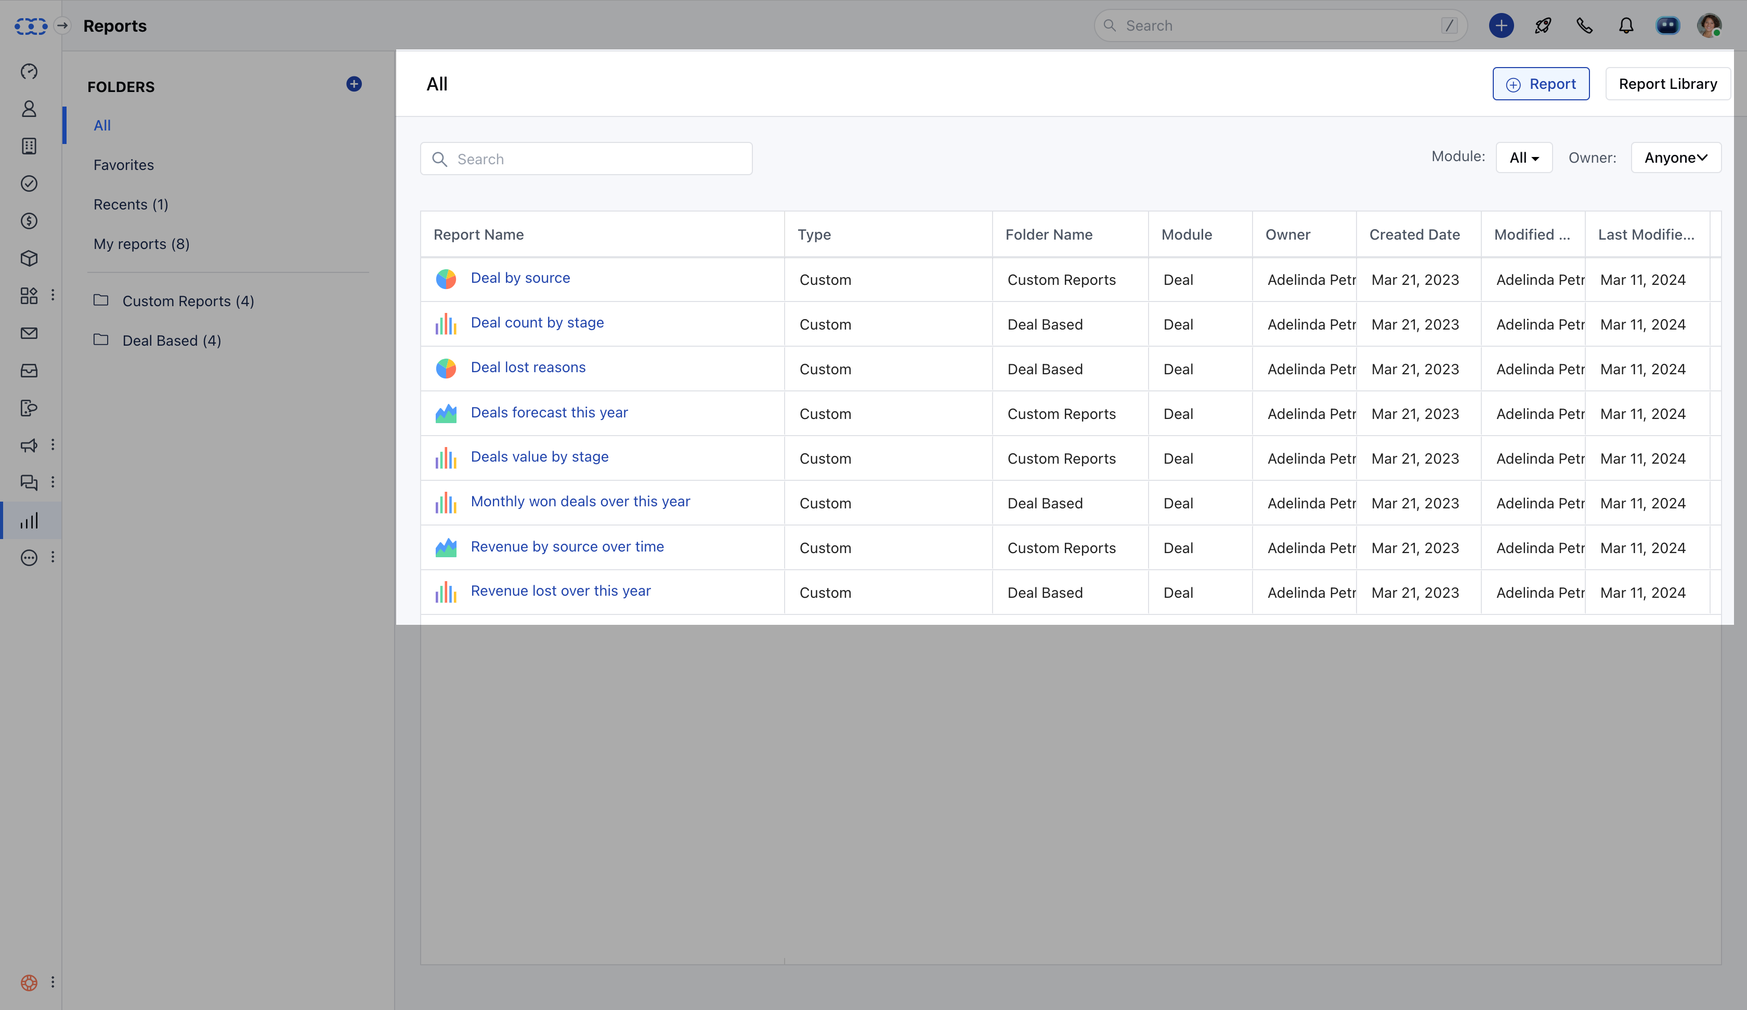Select the Favorites folder
The image size is (1747, 1010).
123,165
